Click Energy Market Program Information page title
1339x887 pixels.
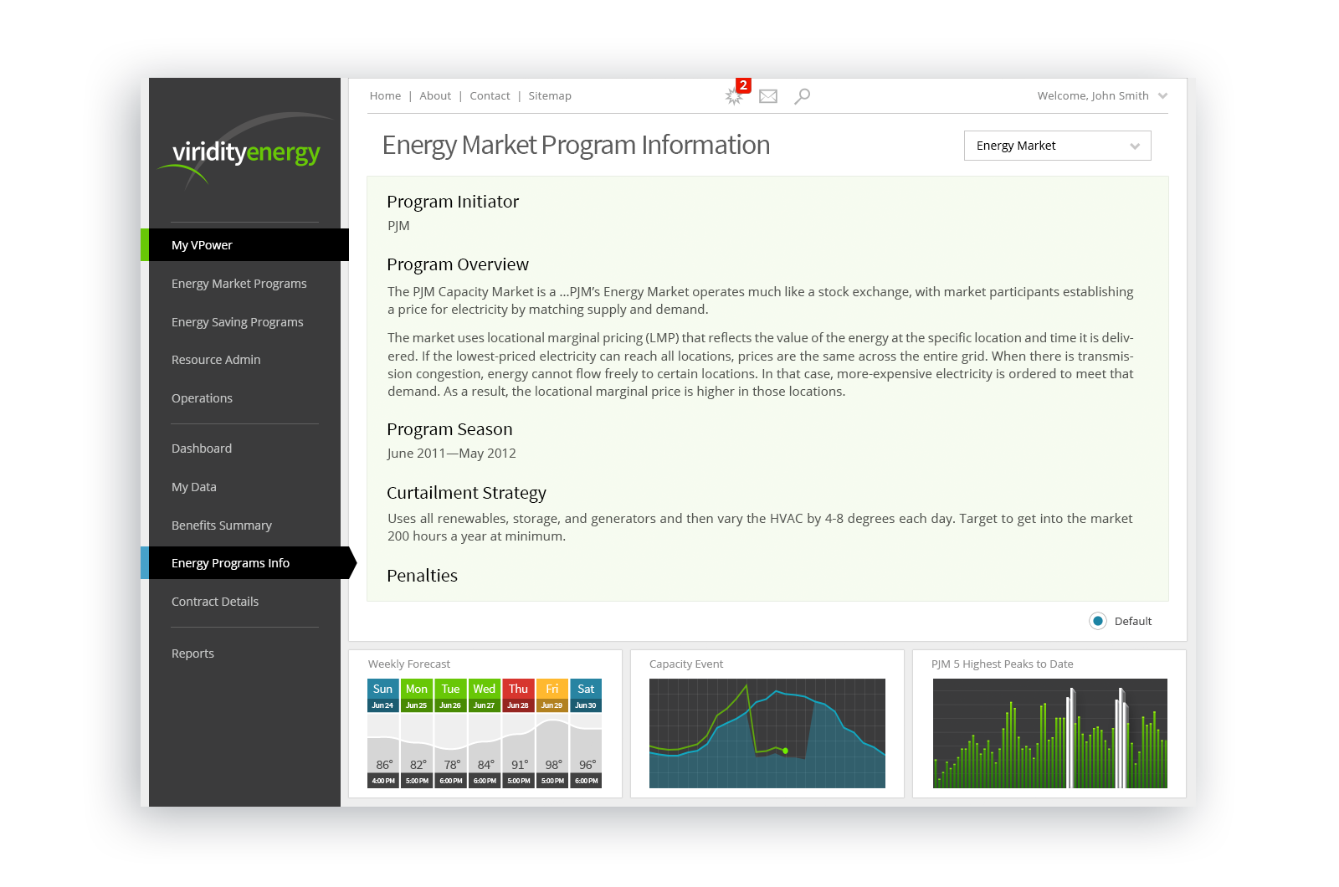click(576, 146)
